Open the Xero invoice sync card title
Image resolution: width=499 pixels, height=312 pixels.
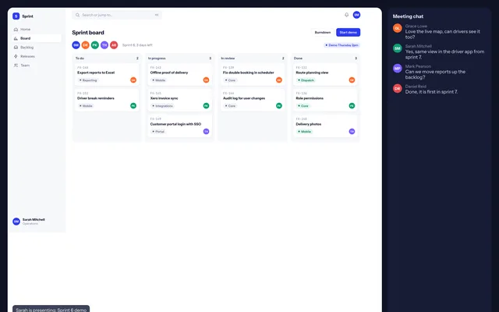pyautogui.click(x=164, y=98)
